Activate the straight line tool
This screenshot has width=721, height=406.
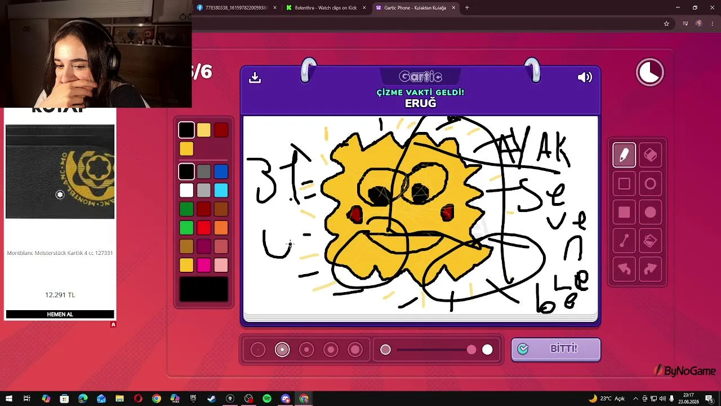[x=624, y=241]
